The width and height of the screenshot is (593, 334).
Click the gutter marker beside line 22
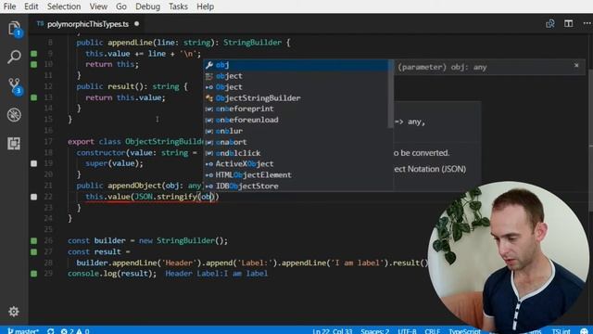tap(34, 197)
